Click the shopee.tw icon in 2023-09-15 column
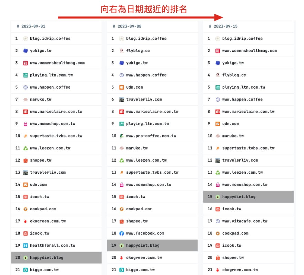Image resolution: width=304 pixels, height=275 pixels. pyautogui.click(x=218, y=258)
